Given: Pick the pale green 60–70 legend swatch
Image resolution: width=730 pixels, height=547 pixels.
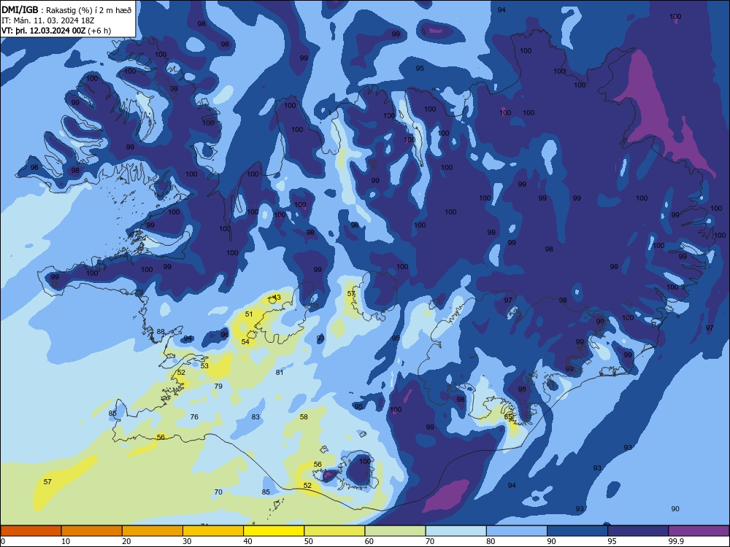Looking at the screenshot, I should [395, 531].
